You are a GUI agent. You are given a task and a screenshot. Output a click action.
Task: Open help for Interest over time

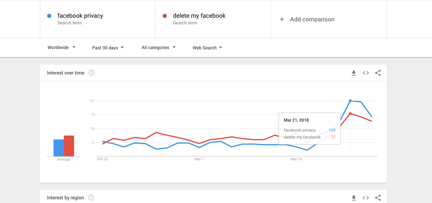[x=91, y=73]
